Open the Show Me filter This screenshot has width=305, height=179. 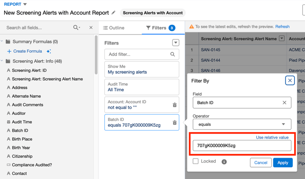(x=142, y=70)
